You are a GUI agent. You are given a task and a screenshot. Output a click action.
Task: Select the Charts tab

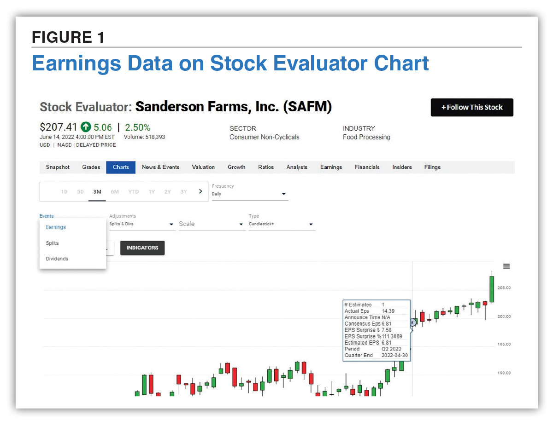120,167
